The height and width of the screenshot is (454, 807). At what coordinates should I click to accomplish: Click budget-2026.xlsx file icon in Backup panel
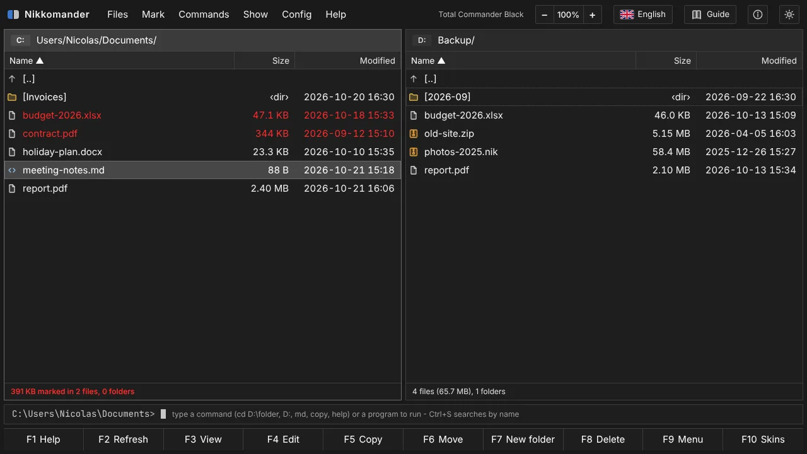[x=414, y=115]
